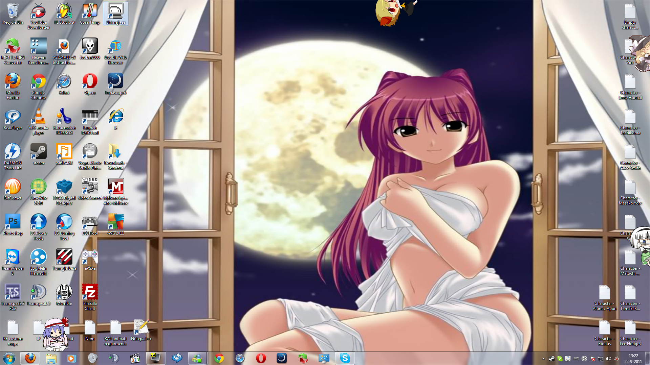Select LimeWire 5.5.8 desktop icon
This screenshot has height=365, width=650.
(38, 192)
